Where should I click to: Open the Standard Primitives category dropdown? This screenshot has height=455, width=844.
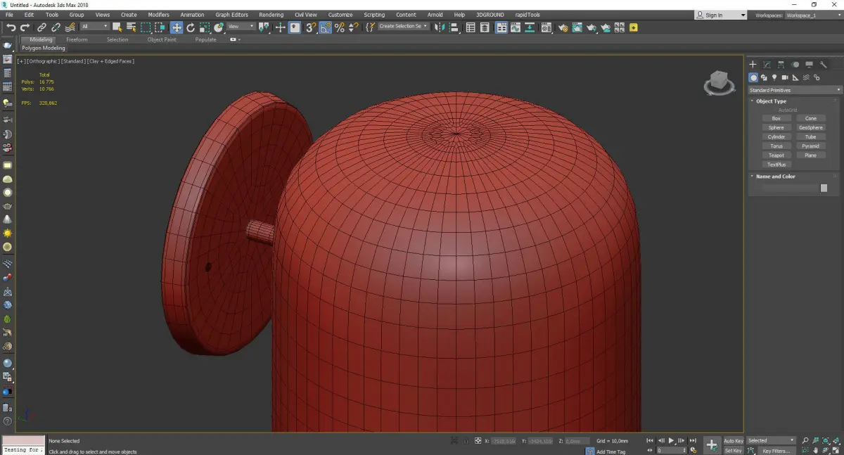[x=795, y=90]
